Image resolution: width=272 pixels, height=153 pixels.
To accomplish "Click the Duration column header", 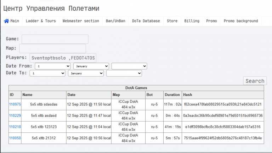I will pos(172,95).
